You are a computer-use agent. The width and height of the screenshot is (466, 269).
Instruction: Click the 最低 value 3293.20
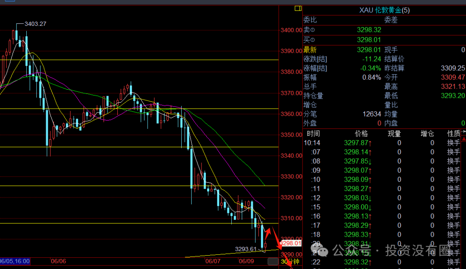coord(453,96)
